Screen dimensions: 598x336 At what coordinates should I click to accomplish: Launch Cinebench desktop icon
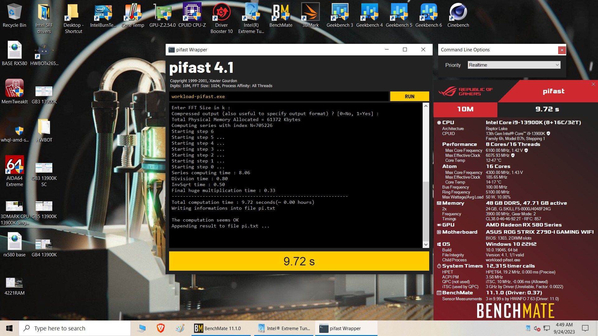pyautogui.click(x=458, y=16)
